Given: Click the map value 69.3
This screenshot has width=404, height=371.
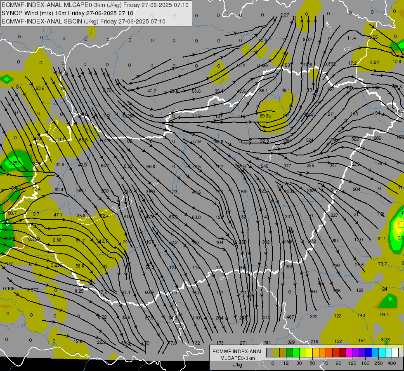Looking at the screenshot, I should pyautogui.click(x=264, y=116).
